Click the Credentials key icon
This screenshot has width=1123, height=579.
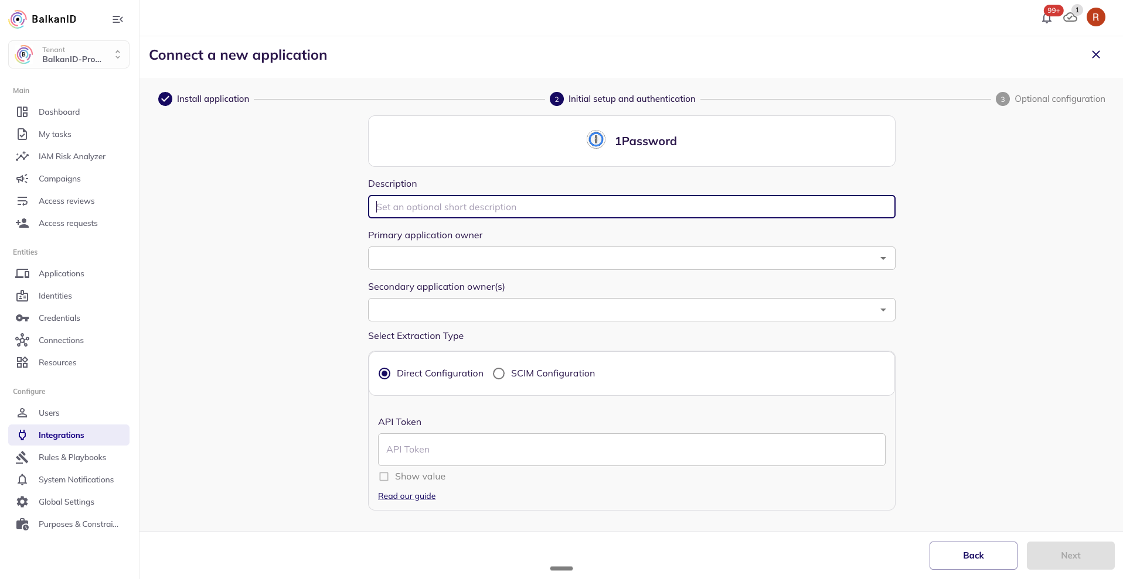coord(22,318)
